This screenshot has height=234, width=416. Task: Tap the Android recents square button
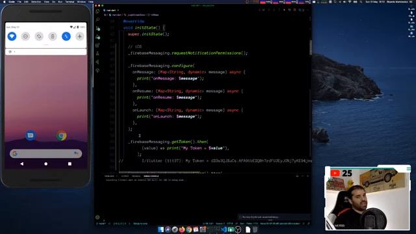pyautogui.click(x=70, y=164)
